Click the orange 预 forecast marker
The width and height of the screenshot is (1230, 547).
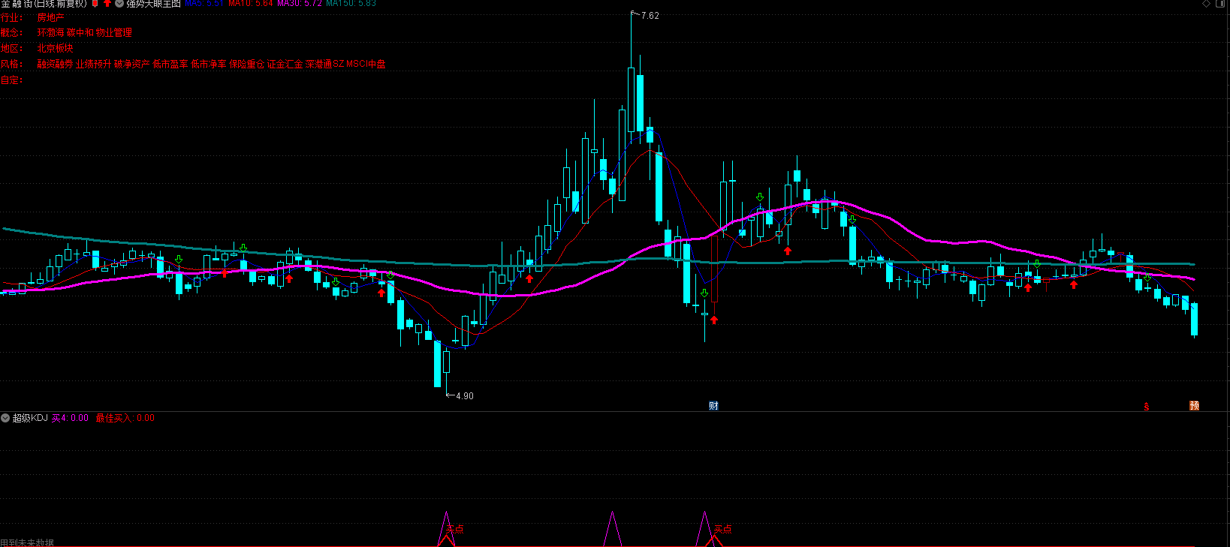pos(1194,406)
